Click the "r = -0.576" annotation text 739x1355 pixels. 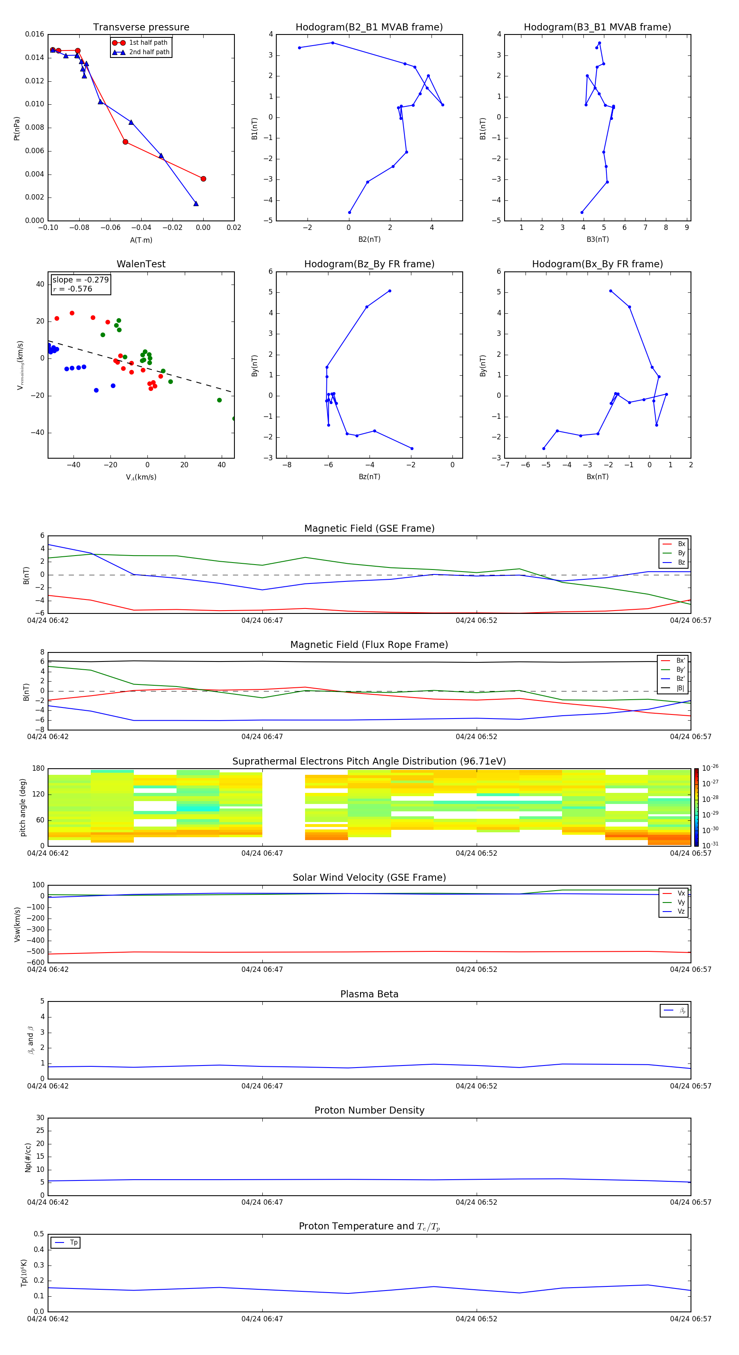[73, 289]
